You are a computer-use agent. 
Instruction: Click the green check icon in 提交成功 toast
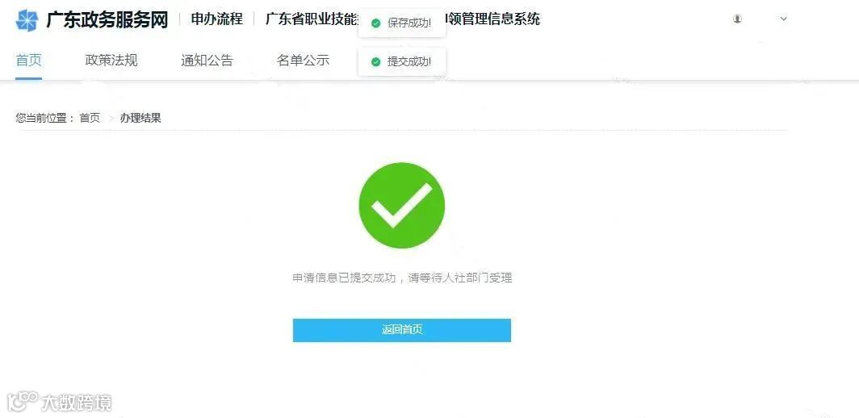(375, 62)
